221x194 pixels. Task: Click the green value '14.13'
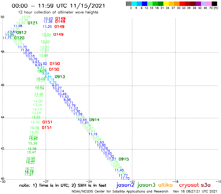click(37, 110)
